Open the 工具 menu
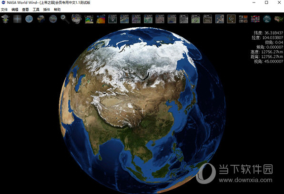This screenshot has width=284, height=194. tap(36, 10)
